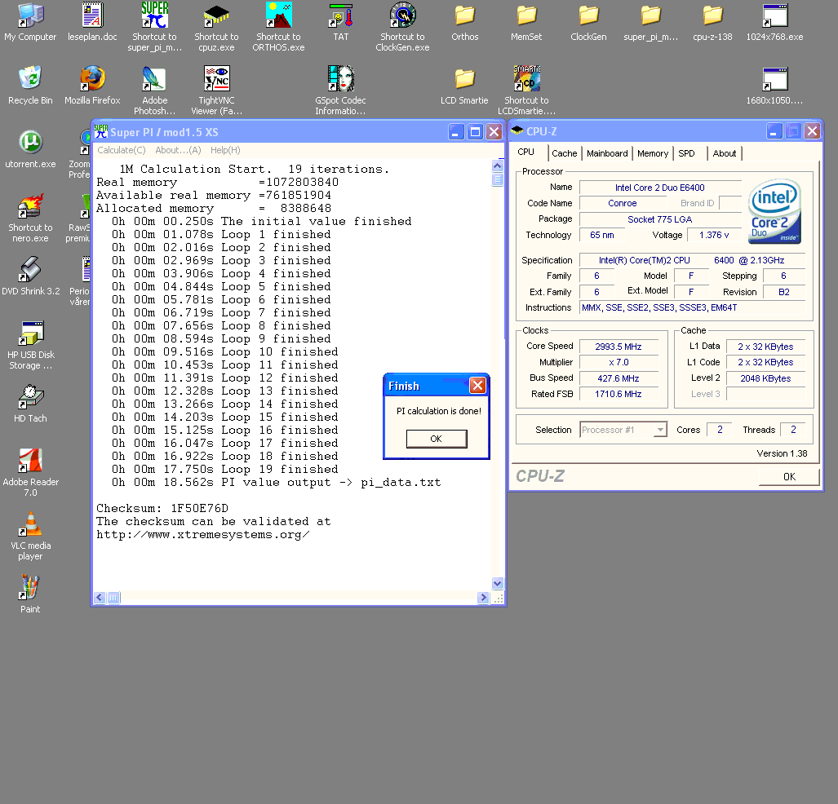Click the Rated FSB value 1710.6 MHz
838x804 pixels.
[x=619, y=394]
